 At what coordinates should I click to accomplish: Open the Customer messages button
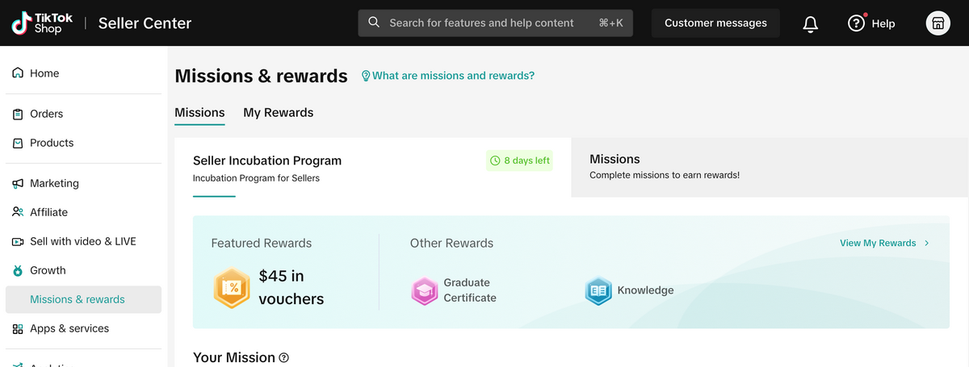(715, 23)
